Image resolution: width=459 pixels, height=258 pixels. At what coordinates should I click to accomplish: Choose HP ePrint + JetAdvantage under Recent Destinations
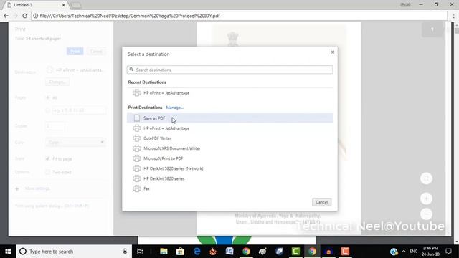pos(229,93)
